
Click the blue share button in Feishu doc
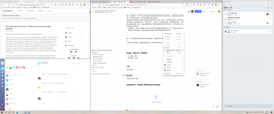[198, 11]
